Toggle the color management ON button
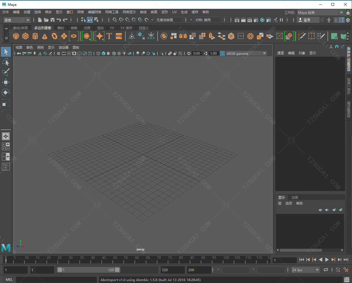This screenshot has width=352, height=283. (222, 53)
